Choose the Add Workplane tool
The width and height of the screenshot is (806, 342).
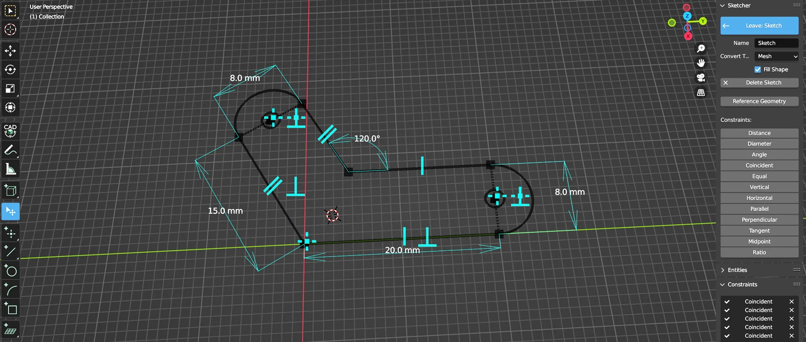point(10,330)
